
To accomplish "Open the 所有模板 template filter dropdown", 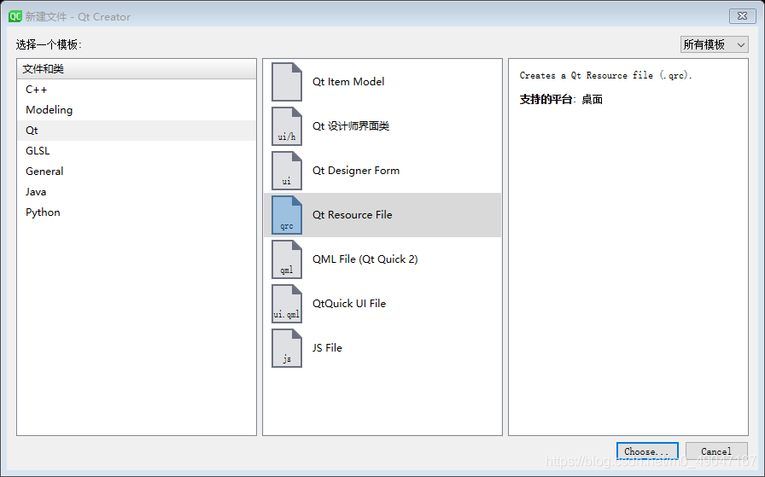I will pos(715,44).
